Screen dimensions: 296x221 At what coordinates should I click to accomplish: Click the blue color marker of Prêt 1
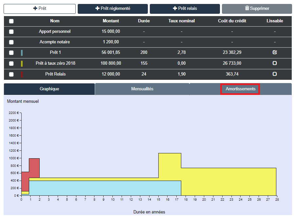coord(22,53)
